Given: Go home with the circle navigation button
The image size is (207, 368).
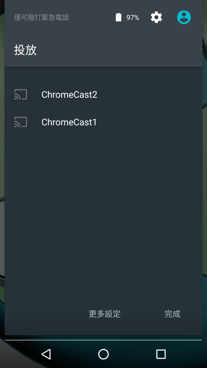Looking at the screenshot, I should [103, 354].
